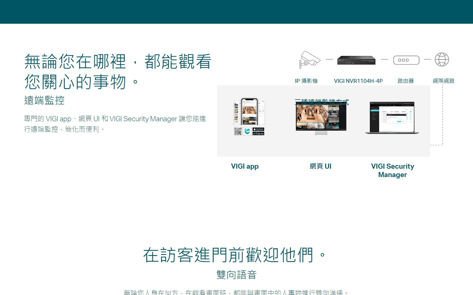The width and height of the screenshot is (473, 295).
Task: Click the '網頁 UI' caption
Action: pyautogui.click(x=320, y=166)
